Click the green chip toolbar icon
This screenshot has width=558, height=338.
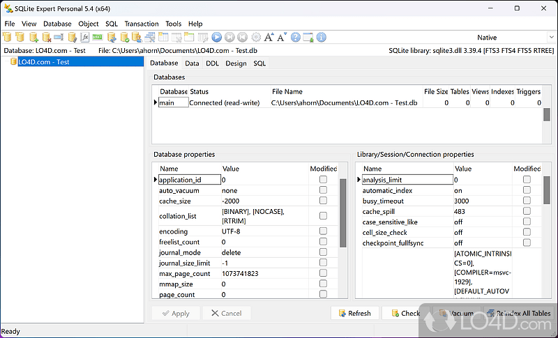coord(98,37)
